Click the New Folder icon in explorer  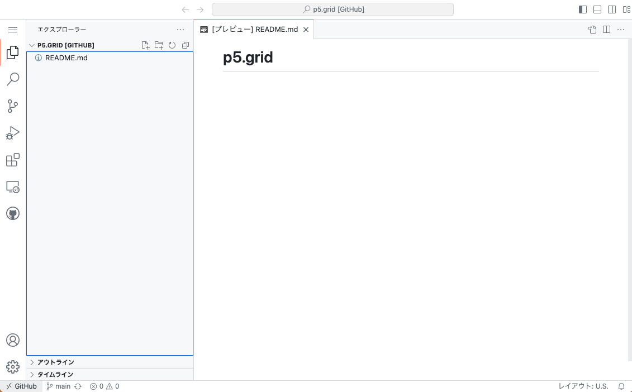coord(159,45)
